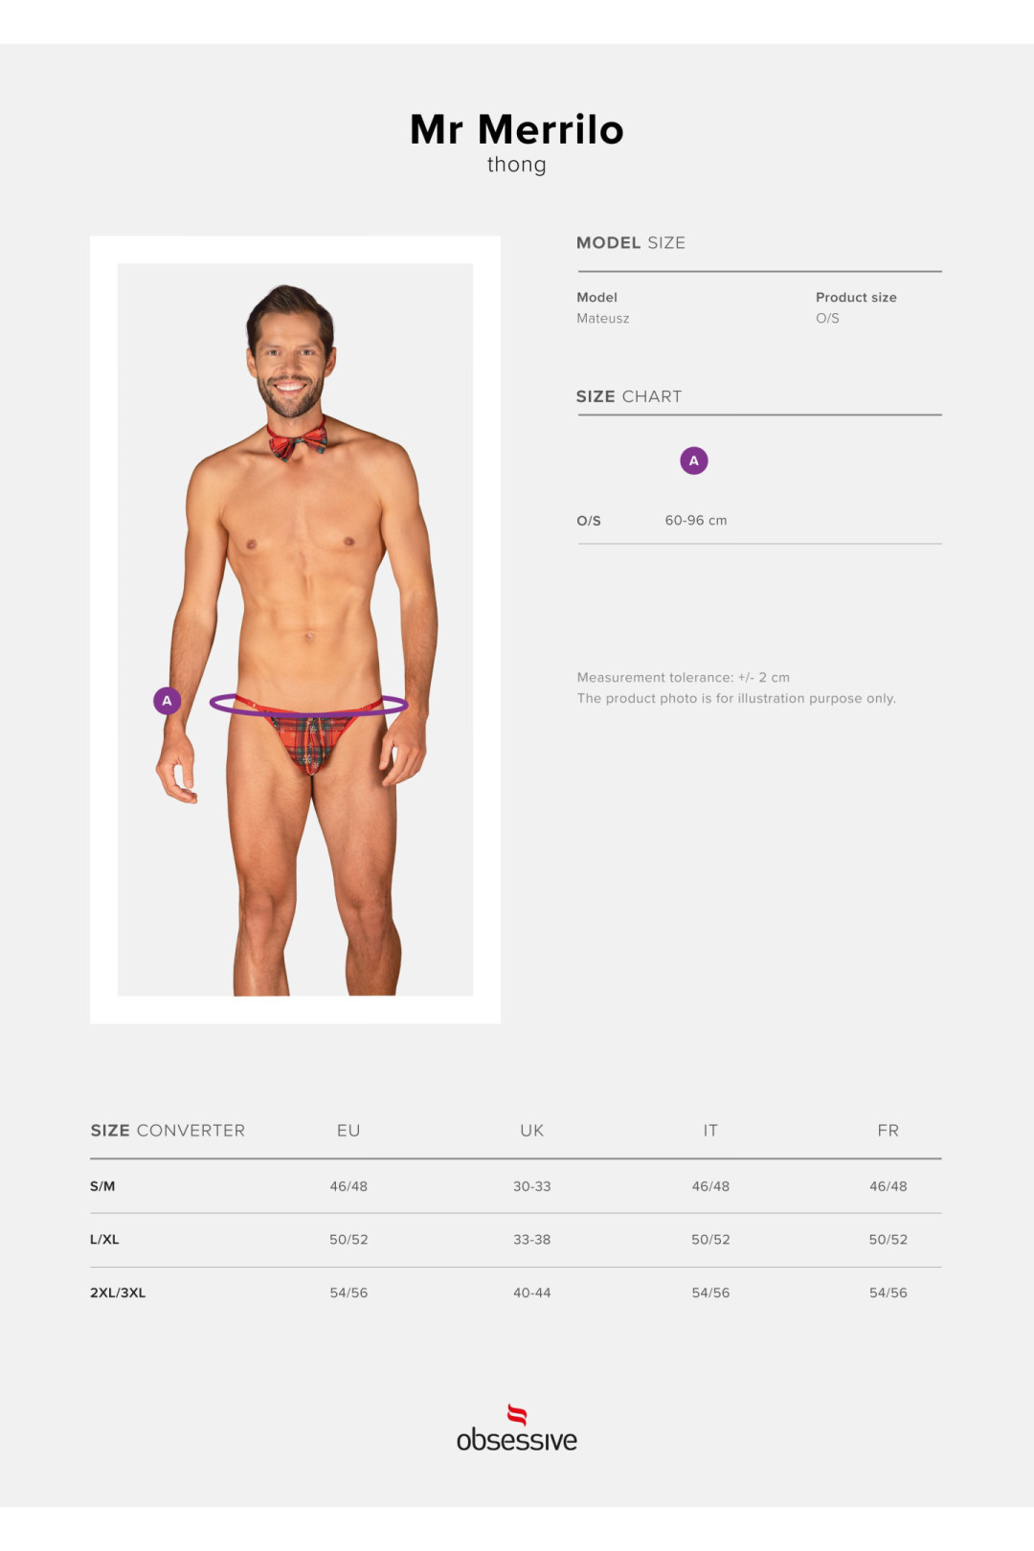Click the obsessive brand wordmark
This screenshot has height=1551, width=1034.
[x=517, y=1440]
